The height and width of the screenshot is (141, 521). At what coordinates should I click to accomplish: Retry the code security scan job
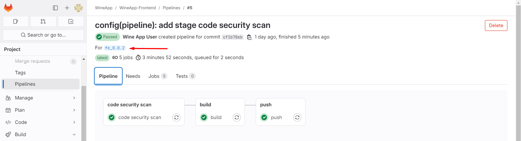pos(176,117)
